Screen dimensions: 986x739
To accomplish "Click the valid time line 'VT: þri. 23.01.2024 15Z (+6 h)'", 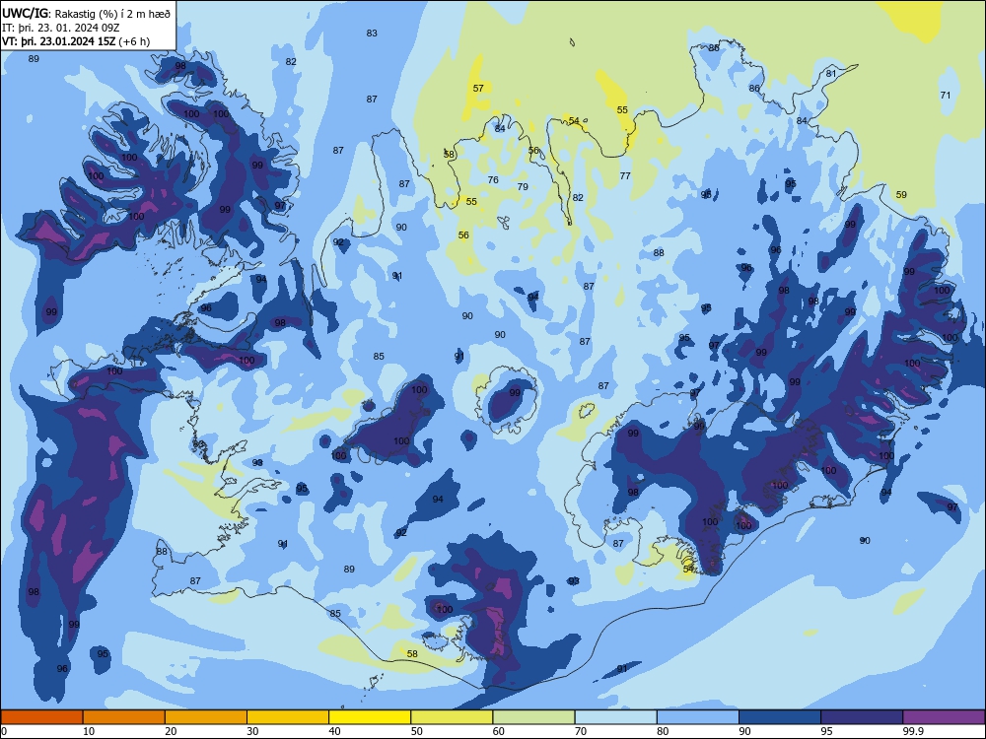I will coord(76,41).
